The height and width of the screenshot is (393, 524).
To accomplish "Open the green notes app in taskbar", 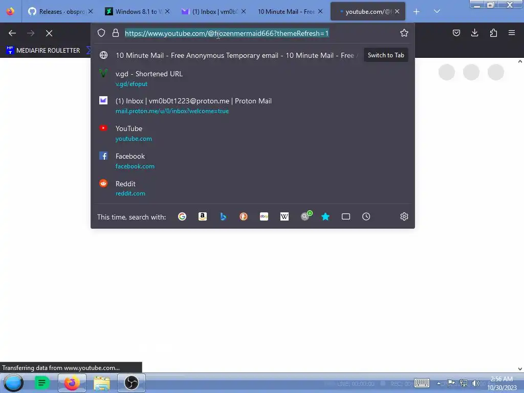I will tap(42, 383).
